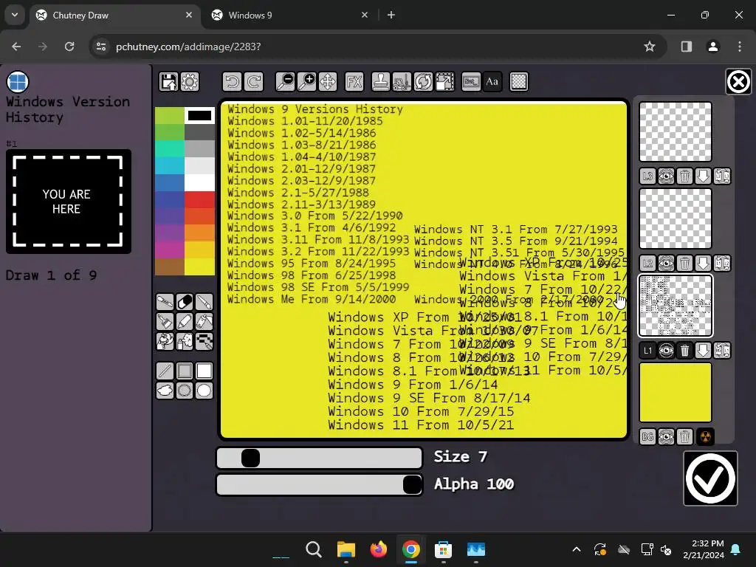Merge layer L1 down with arrow
756x567 pixels.
click(x=704, y=351)
